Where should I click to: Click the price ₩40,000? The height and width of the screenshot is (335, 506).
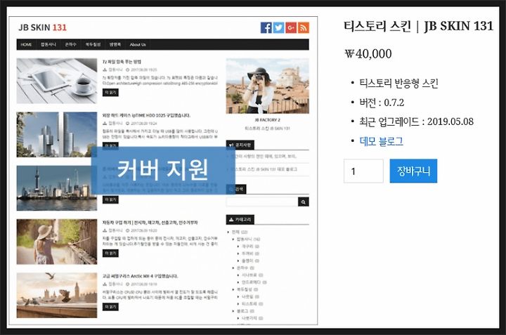pos(368,54)
